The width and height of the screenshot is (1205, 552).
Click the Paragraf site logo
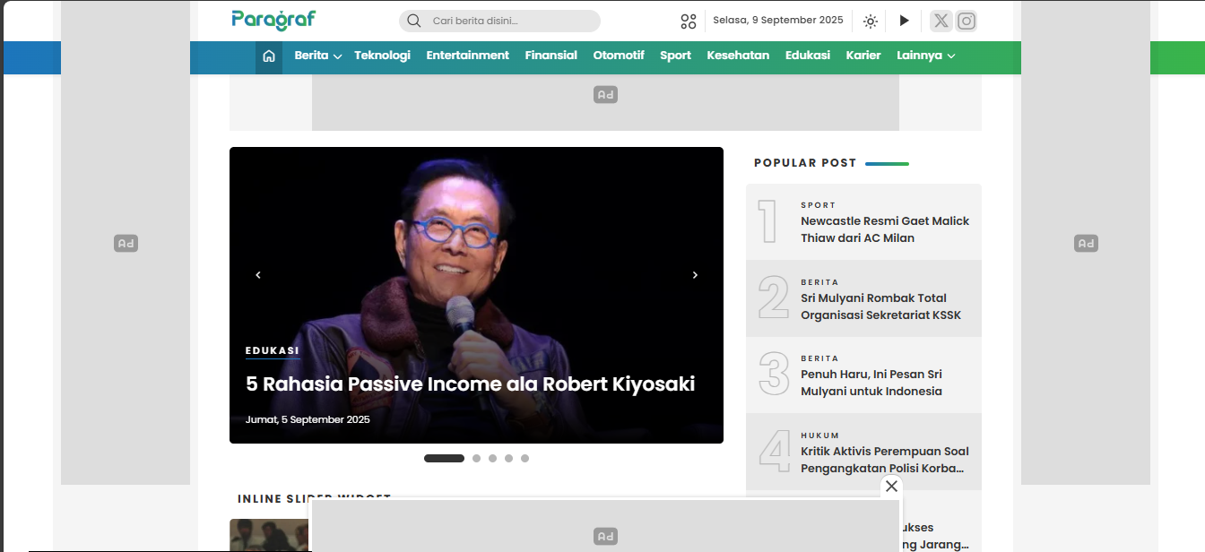(x=273, y=20)
